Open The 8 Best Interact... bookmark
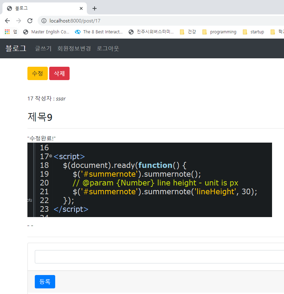The width and height of the screenshot is (284, 294). 99,32
